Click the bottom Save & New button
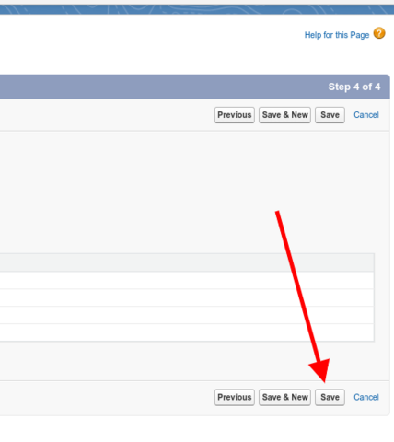Viewport: 394px width, 442px height. pos(284,397)
